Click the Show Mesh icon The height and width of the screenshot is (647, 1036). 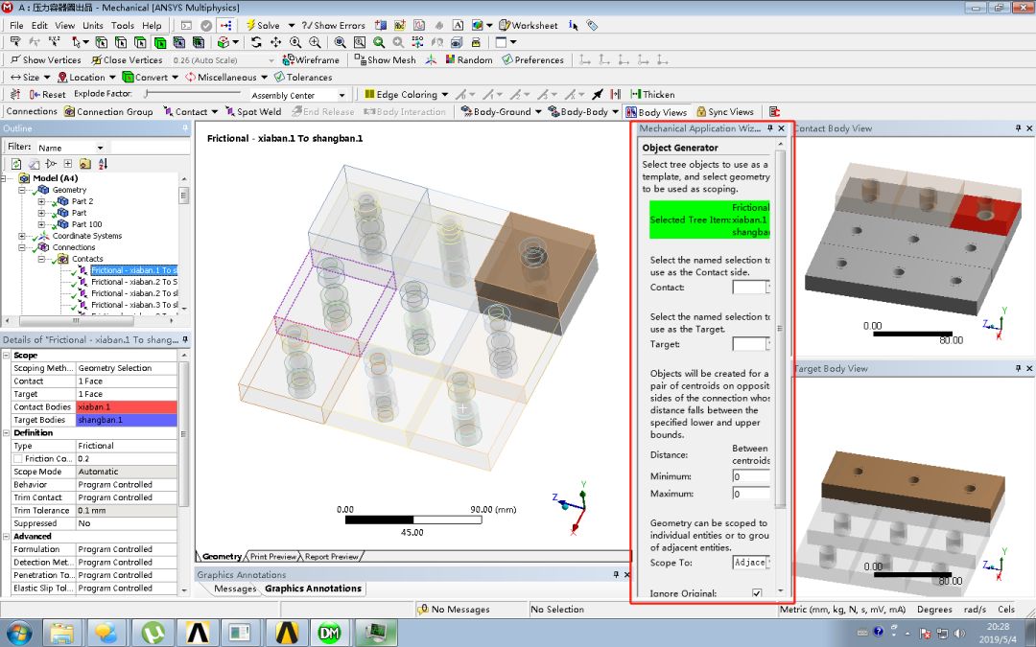pos(388,59)
